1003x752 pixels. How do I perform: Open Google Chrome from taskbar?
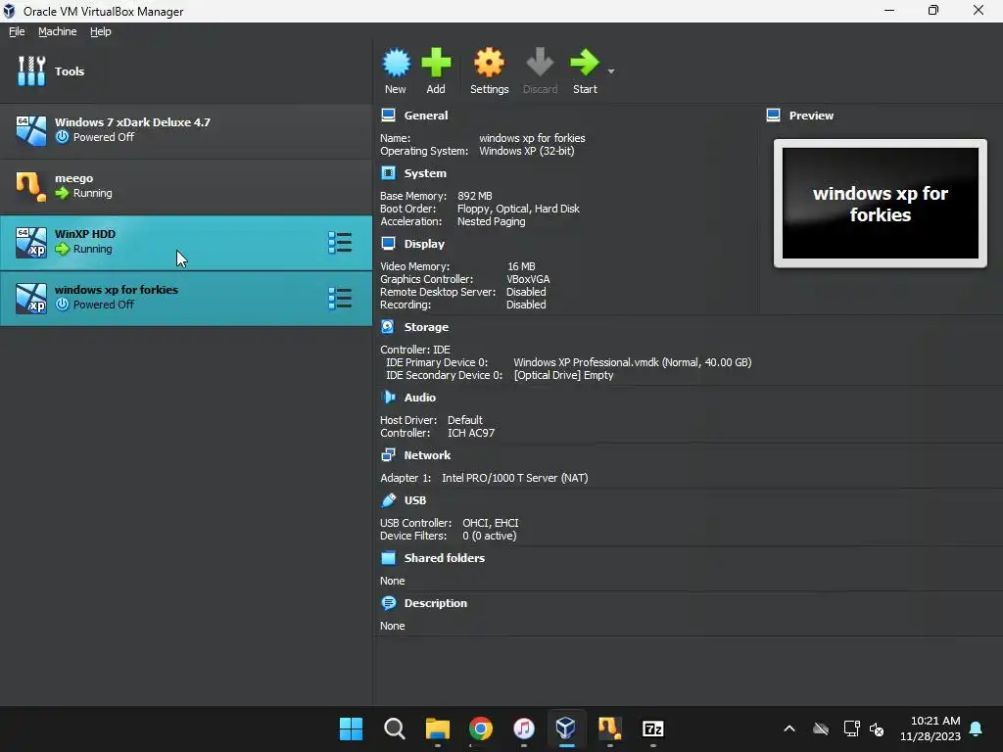click(x=480, y=728)
